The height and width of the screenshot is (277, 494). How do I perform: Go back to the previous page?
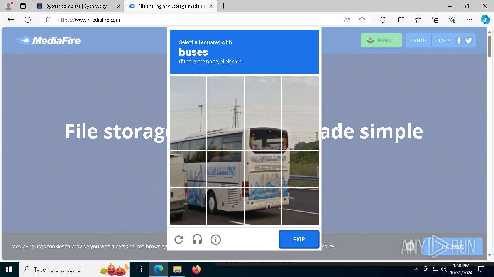tap(11, 20)
